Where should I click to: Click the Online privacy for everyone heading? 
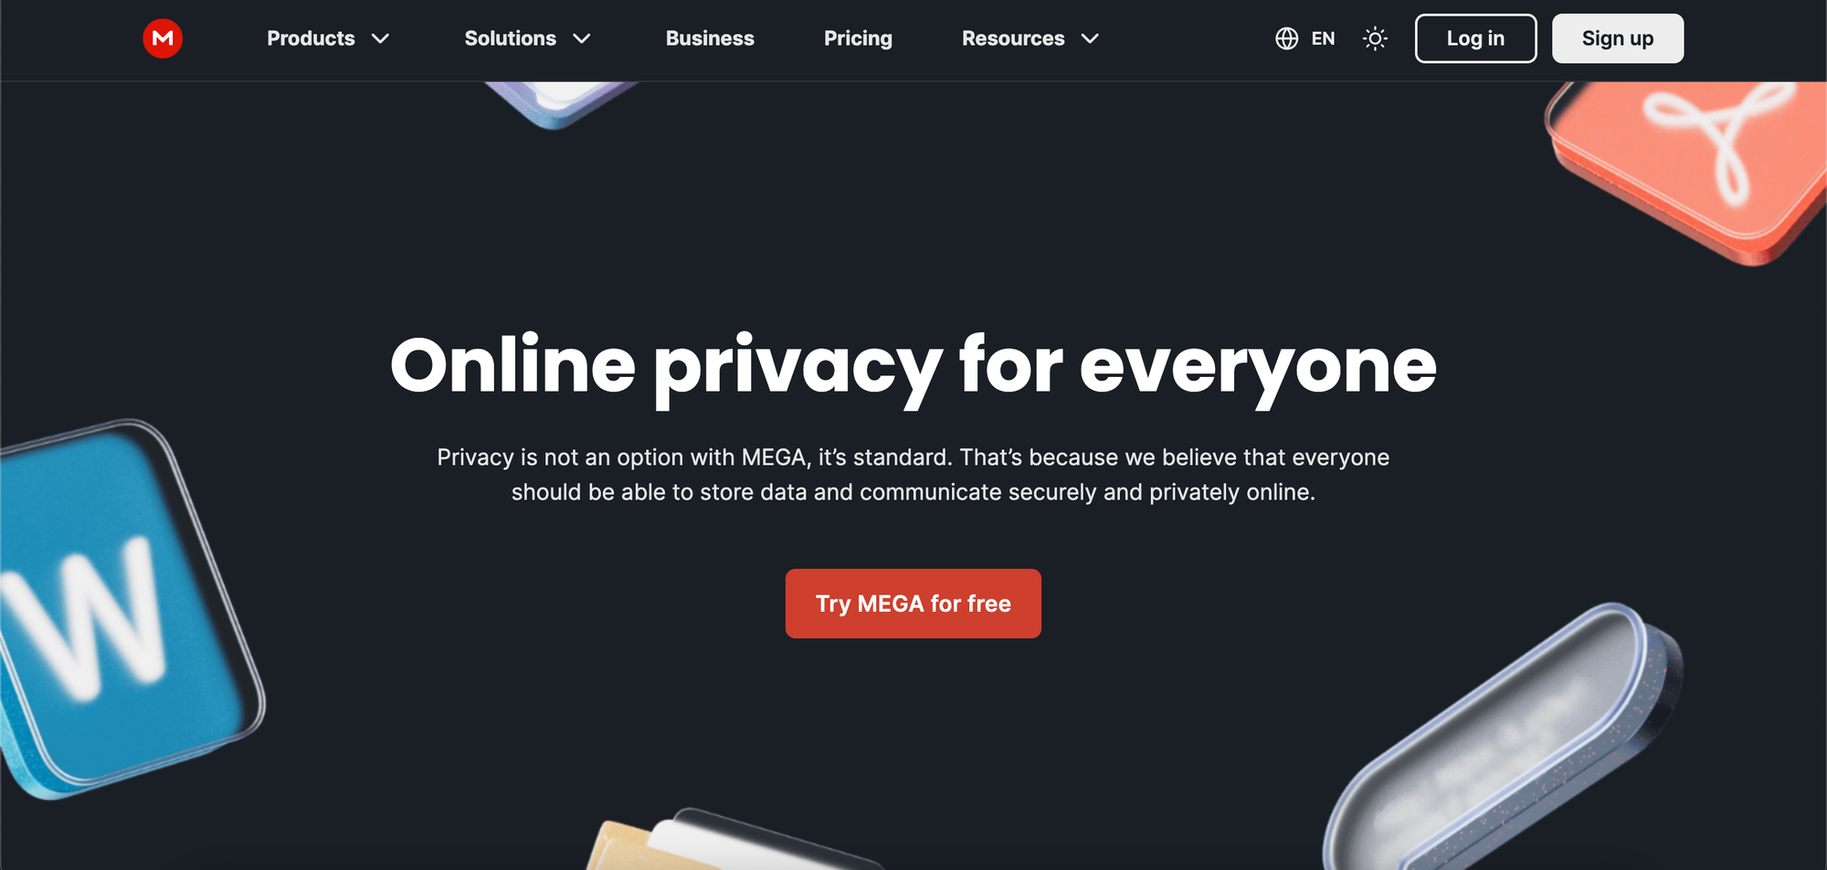point(913,366)
